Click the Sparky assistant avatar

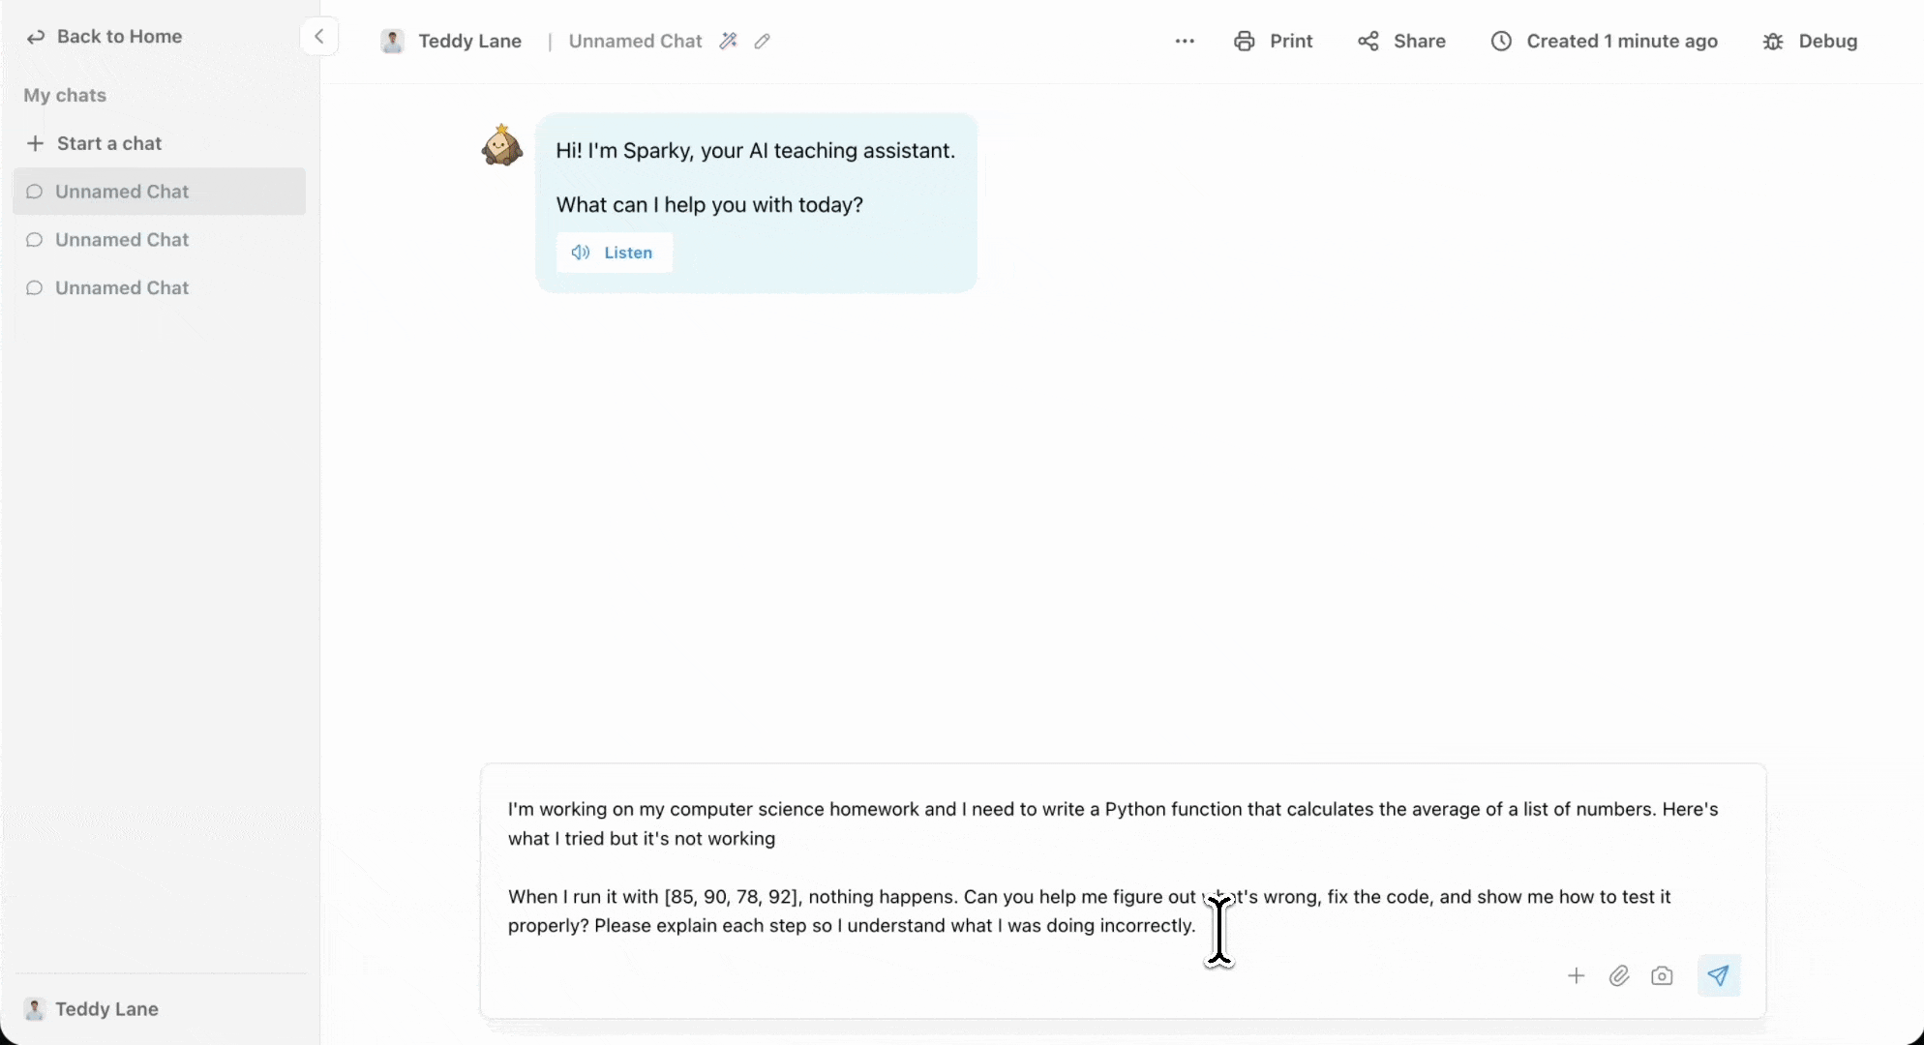[502, 145]
